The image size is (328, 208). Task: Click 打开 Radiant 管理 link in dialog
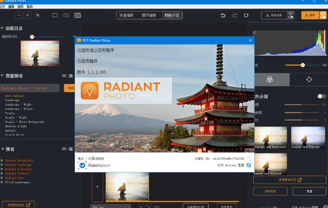pos(231,165)
